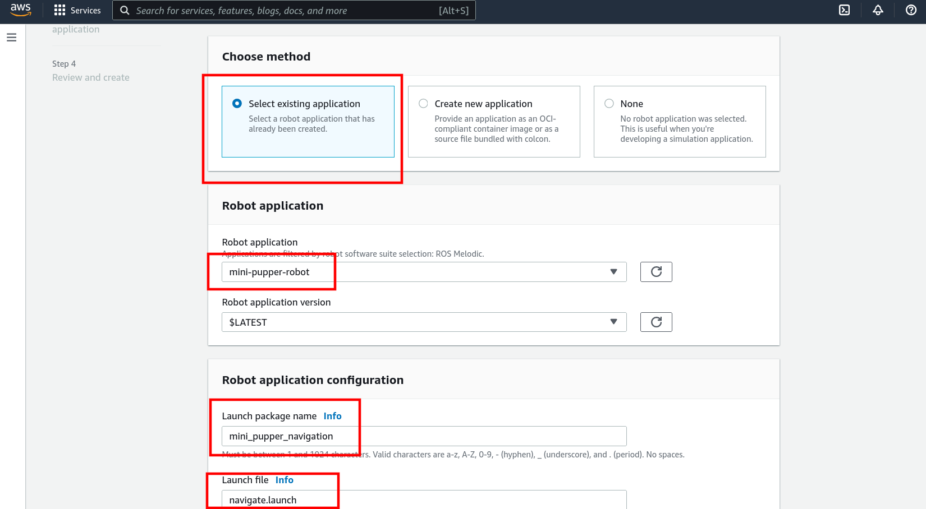Click the Robot application version label
Screen dimensions: 926x509
(276, 302)
